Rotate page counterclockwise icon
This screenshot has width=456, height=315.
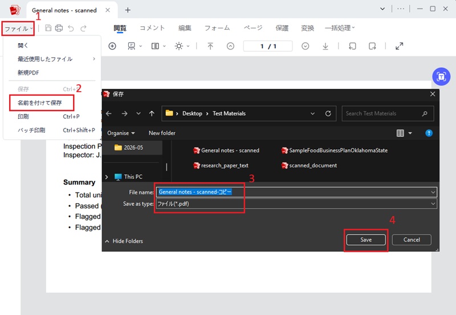click(x=352, y=46)
